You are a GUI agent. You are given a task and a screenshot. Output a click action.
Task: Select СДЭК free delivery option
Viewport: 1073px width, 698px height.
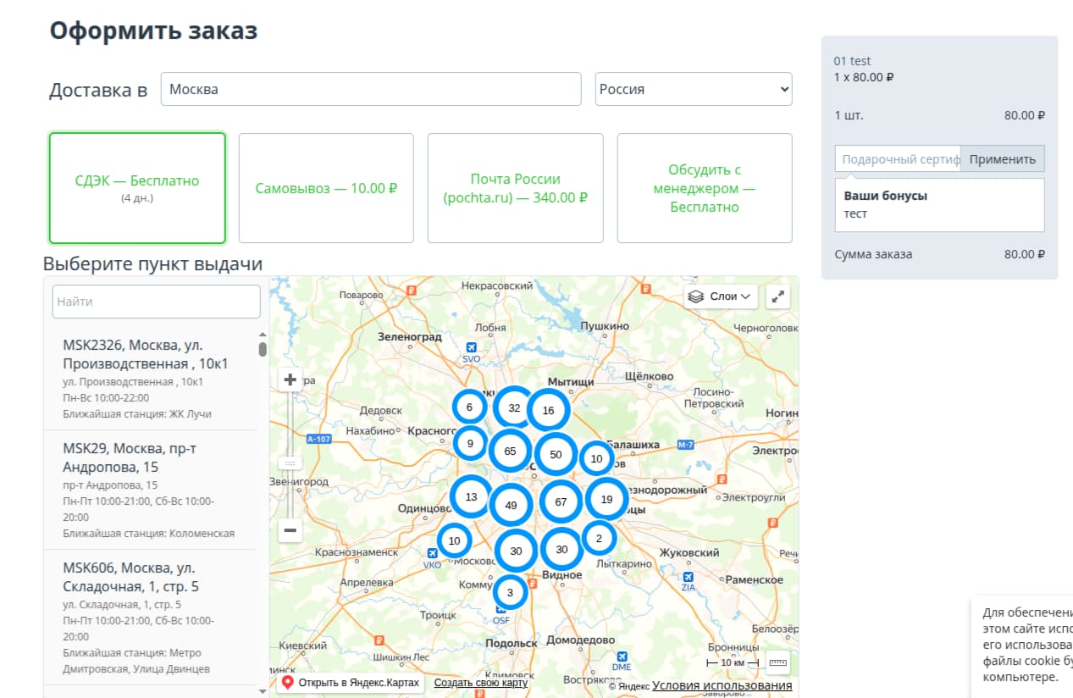point(137,188)
